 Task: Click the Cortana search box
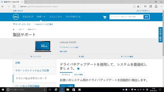26,90
